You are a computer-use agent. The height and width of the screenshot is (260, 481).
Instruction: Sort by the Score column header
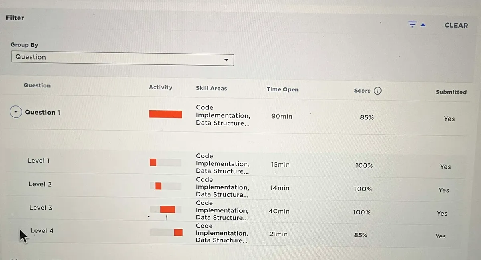[362, 91]
